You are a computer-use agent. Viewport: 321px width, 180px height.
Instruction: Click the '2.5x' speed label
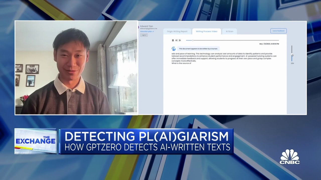click(x=292, y=63)
